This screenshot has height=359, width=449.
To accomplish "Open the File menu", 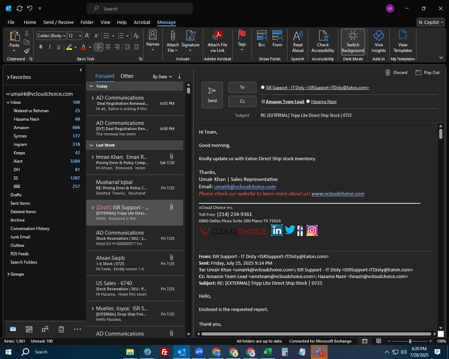I will pos(11,22).
